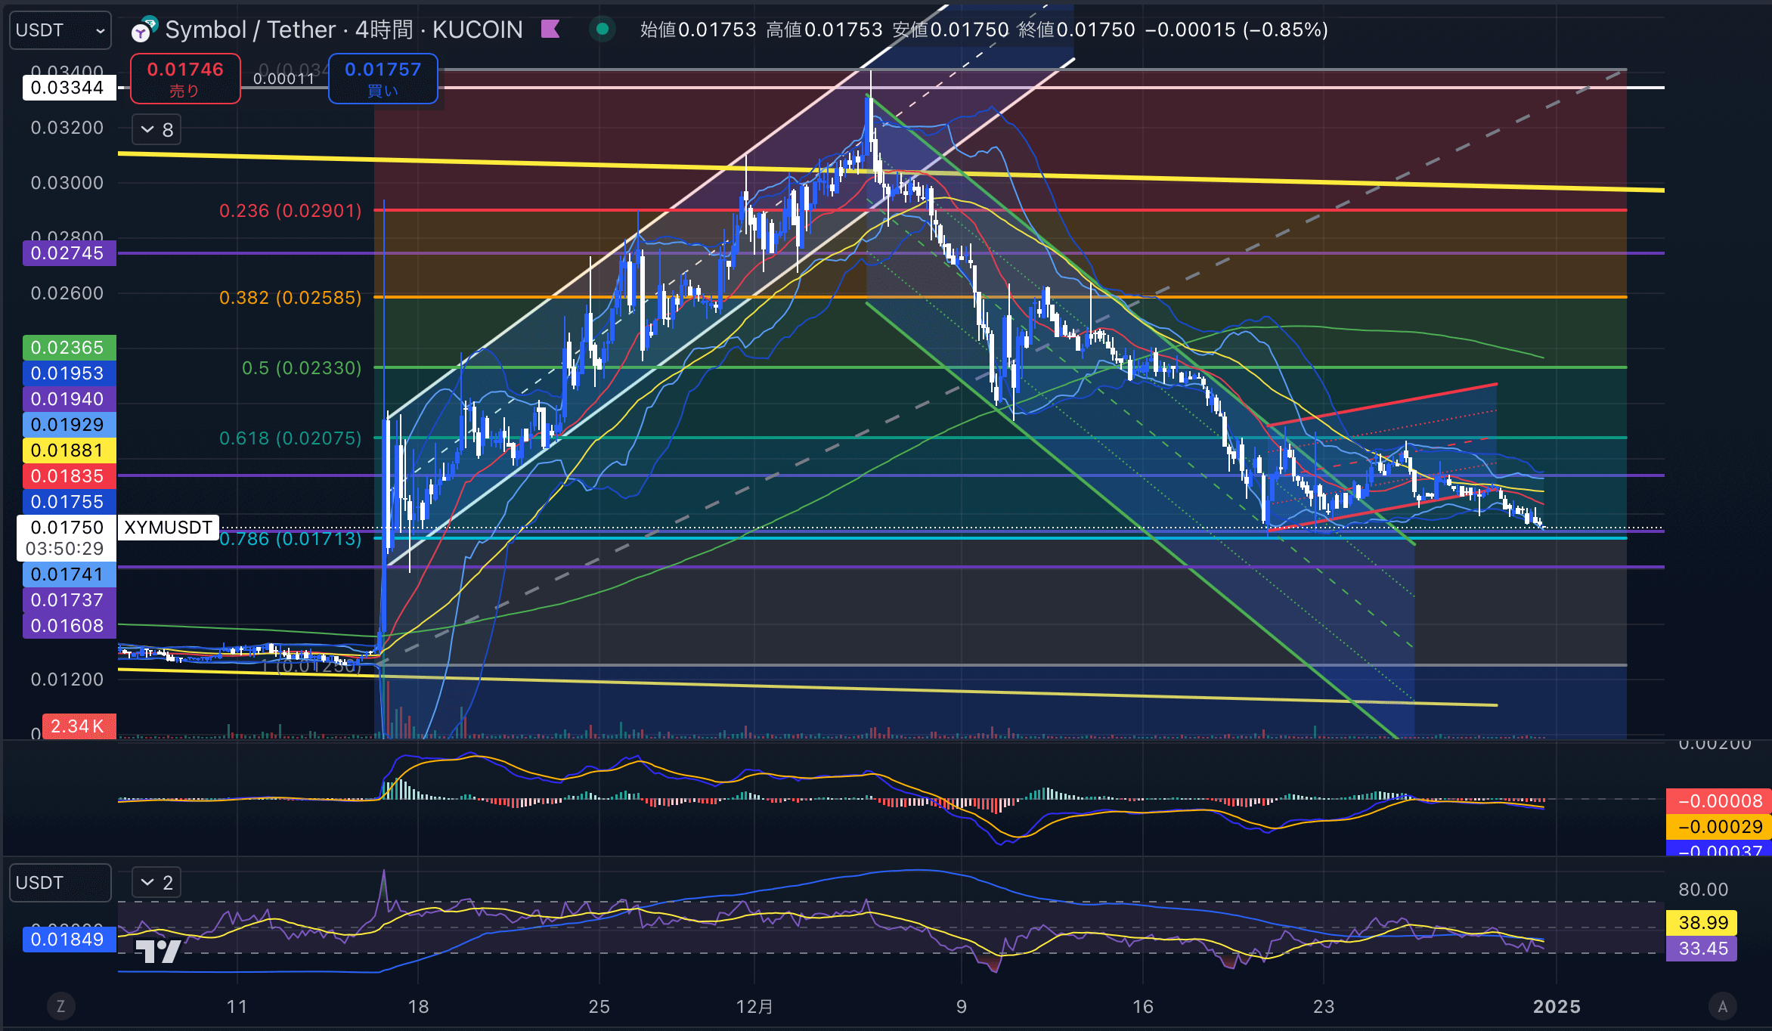Click the 2.34 K volume label
Viewport: 1772px width, 1031px height.
click(79, 726)
